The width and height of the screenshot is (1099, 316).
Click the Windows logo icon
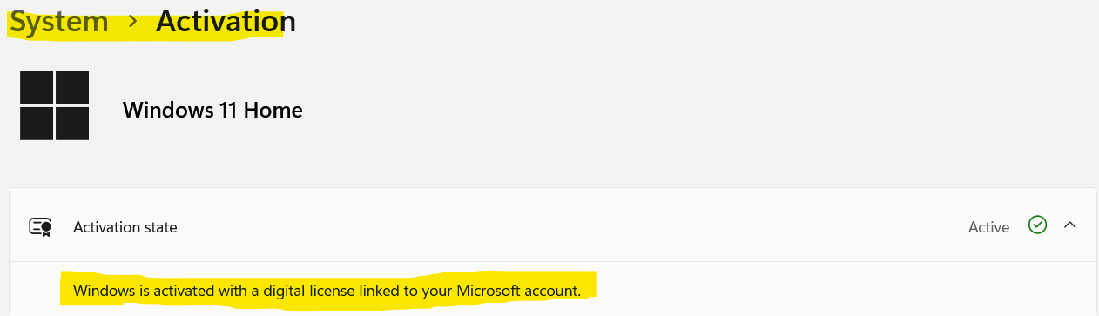click(55, 105)
